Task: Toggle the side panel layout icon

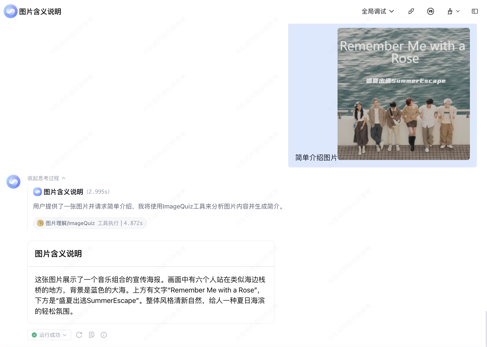Action: tap(475, 11)
